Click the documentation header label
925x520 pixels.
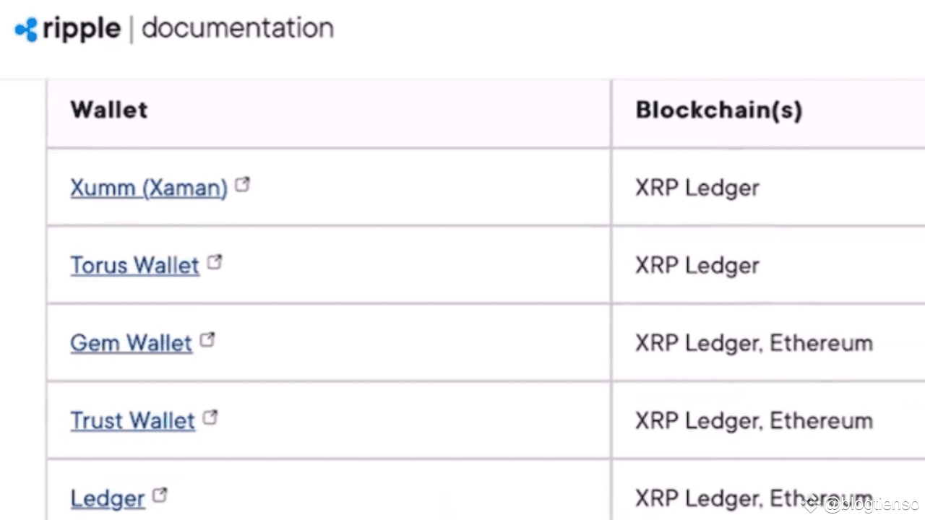pos(237,29)
